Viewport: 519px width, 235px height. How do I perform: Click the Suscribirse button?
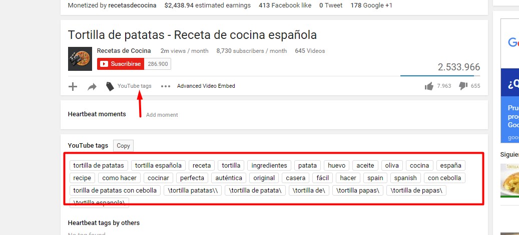click(121, 64)
